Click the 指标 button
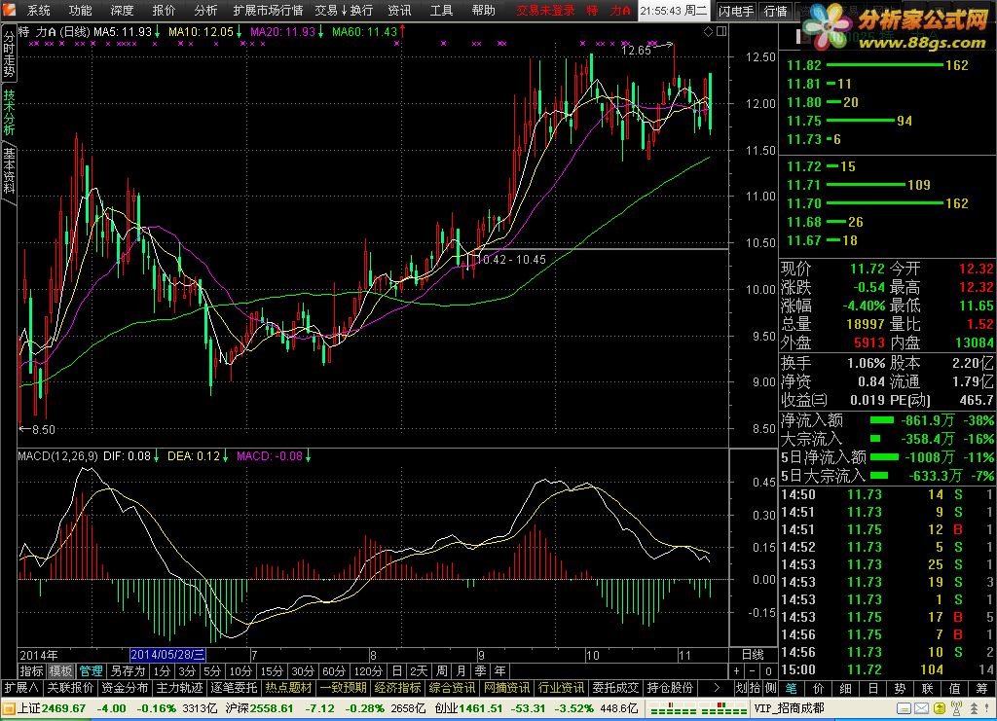 31,670
